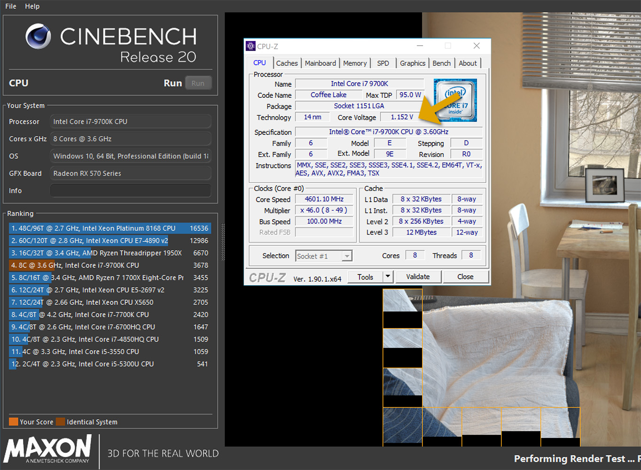The height and width of the screenshot is (470, 641).
Task: Click the Name value Intel Core i7 9700K
Action: [x=360, y=84]
